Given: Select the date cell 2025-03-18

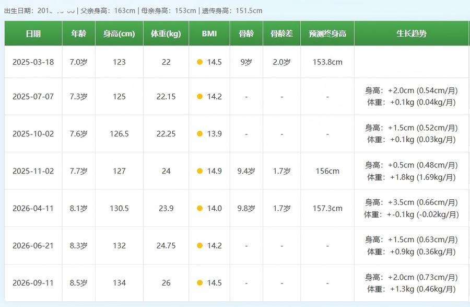Looking at the screenshot, I should [x=33, y=62].
